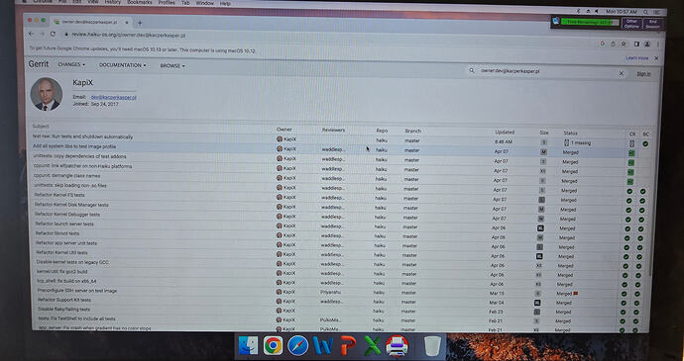Click the Other Options button
684x361 pixels.
pyautogui.click(x=631, y=24)
